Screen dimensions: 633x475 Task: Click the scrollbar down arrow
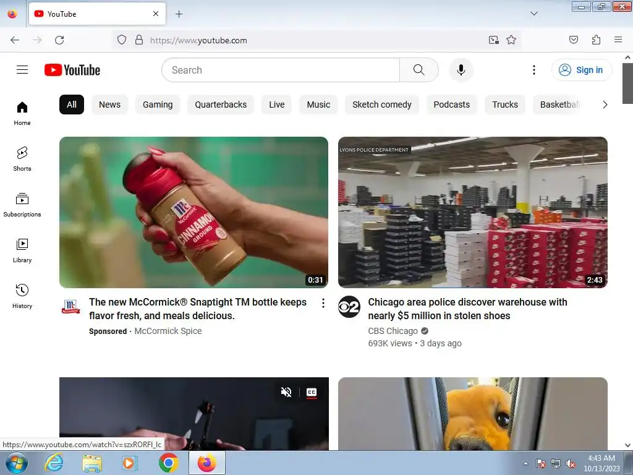point(627,445)
